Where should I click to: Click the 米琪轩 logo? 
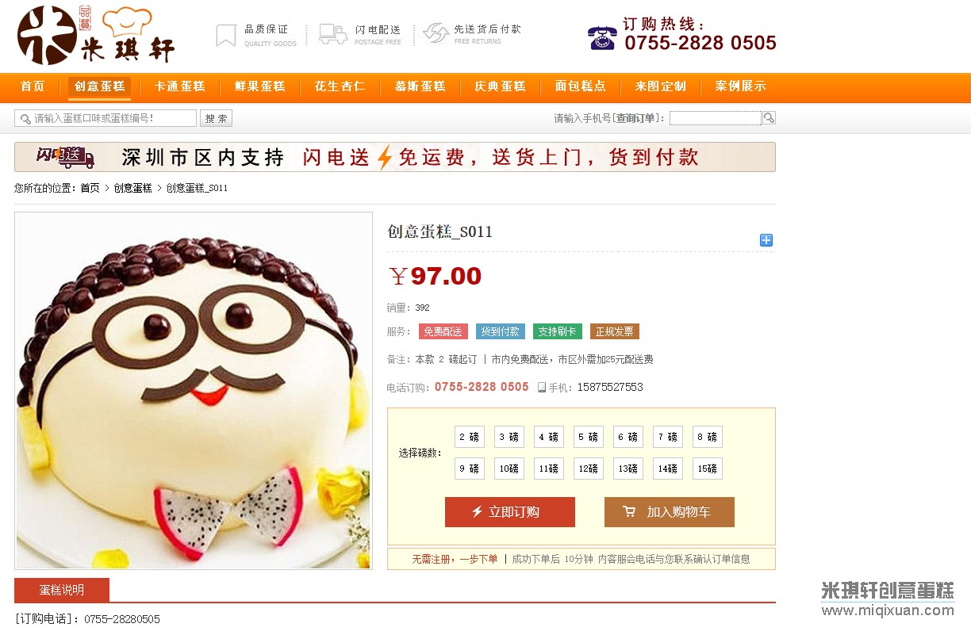95,36
